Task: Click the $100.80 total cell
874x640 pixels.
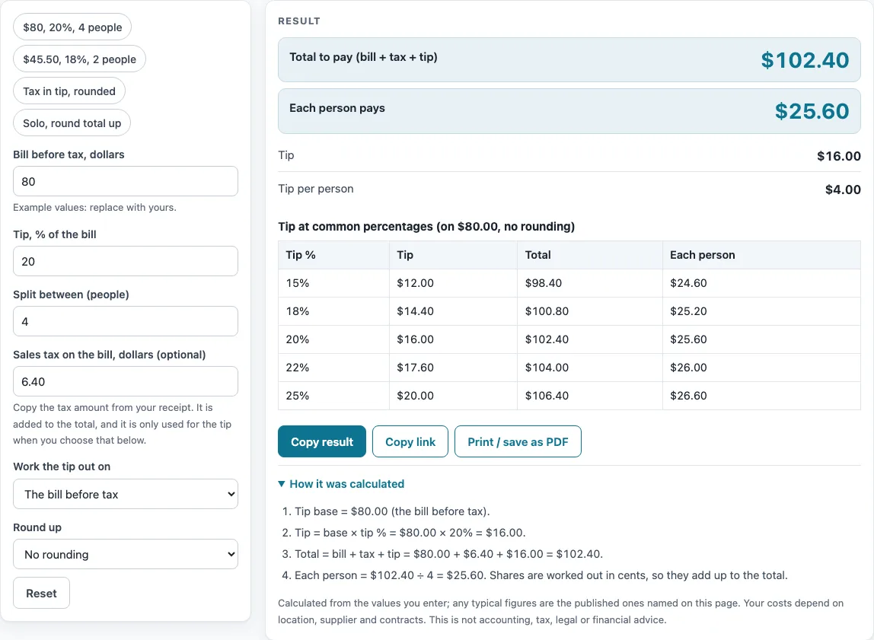Action: tap(590, 311)
